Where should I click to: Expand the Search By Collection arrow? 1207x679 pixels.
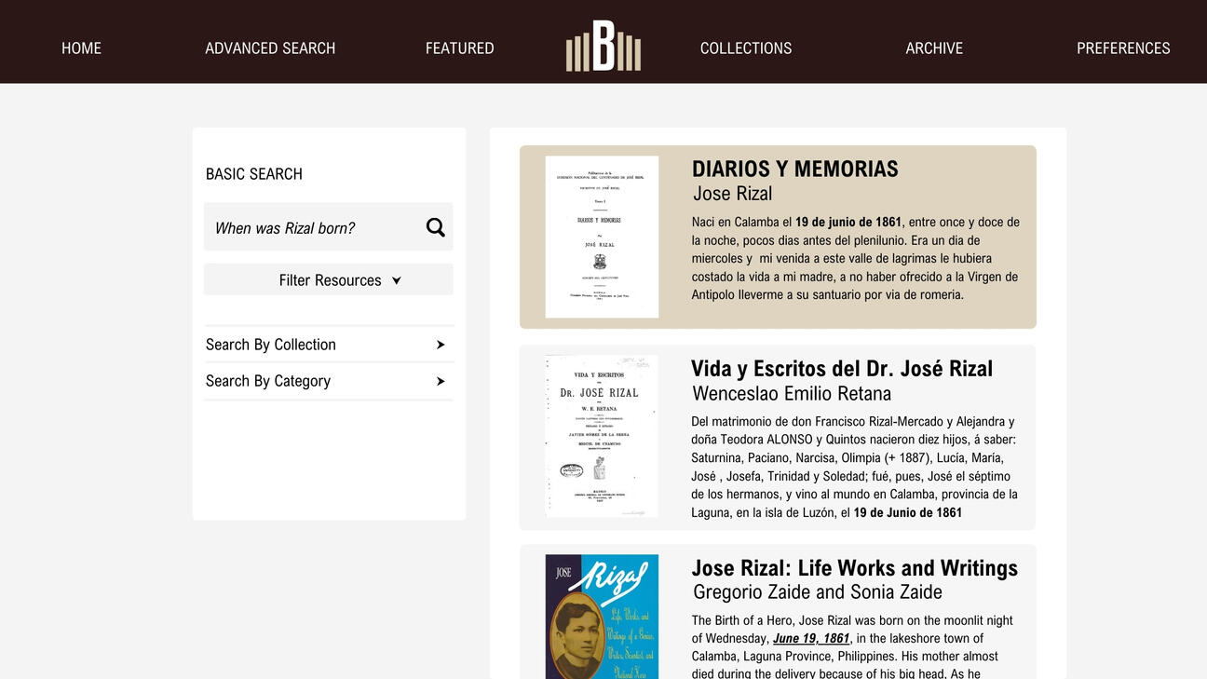pyautogui.click(x=441, y=345)
